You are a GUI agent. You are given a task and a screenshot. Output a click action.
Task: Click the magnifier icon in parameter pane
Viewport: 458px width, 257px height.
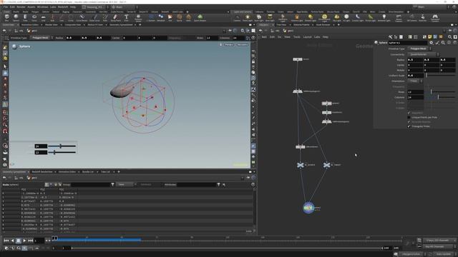click(x=443, y=43)
